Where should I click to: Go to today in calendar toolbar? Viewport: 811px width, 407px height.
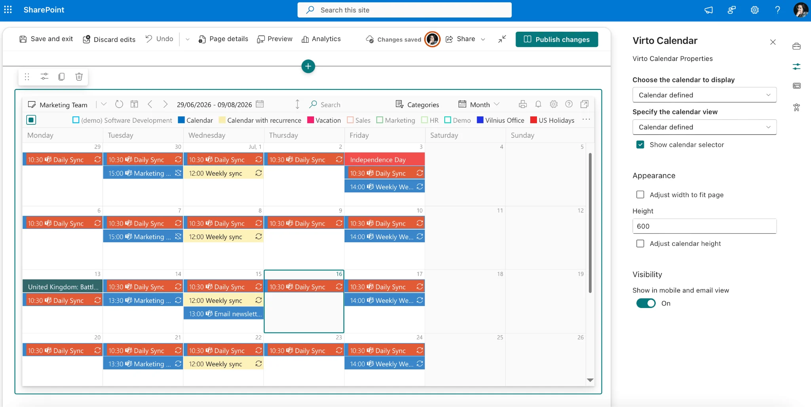click(134, 104)
